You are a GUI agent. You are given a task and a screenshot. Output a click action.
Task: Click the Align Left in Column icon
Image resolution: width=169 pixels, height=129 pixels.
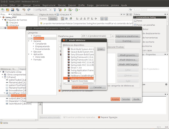[77, 19]
